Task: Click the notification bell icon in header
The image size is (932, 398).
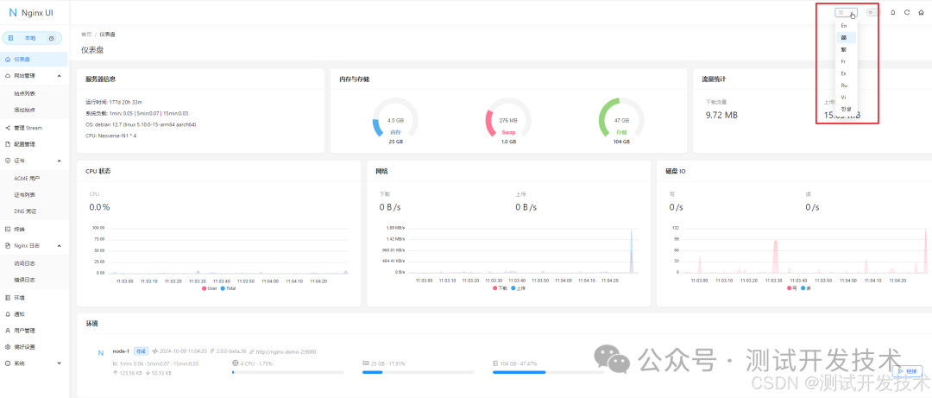Action: 892,12
